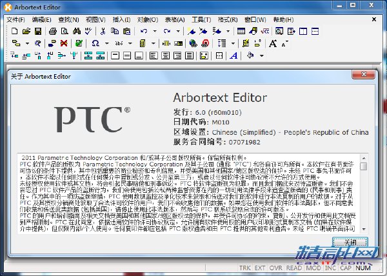Screen dimensions: 387x276
Task: Click the table borders grid icon
Action: (x=219, y=55)
